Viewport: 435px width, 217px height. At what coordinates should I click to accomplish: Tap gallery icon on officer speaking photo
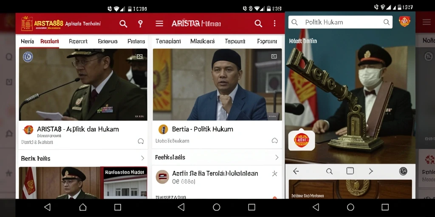coord(139,56)
